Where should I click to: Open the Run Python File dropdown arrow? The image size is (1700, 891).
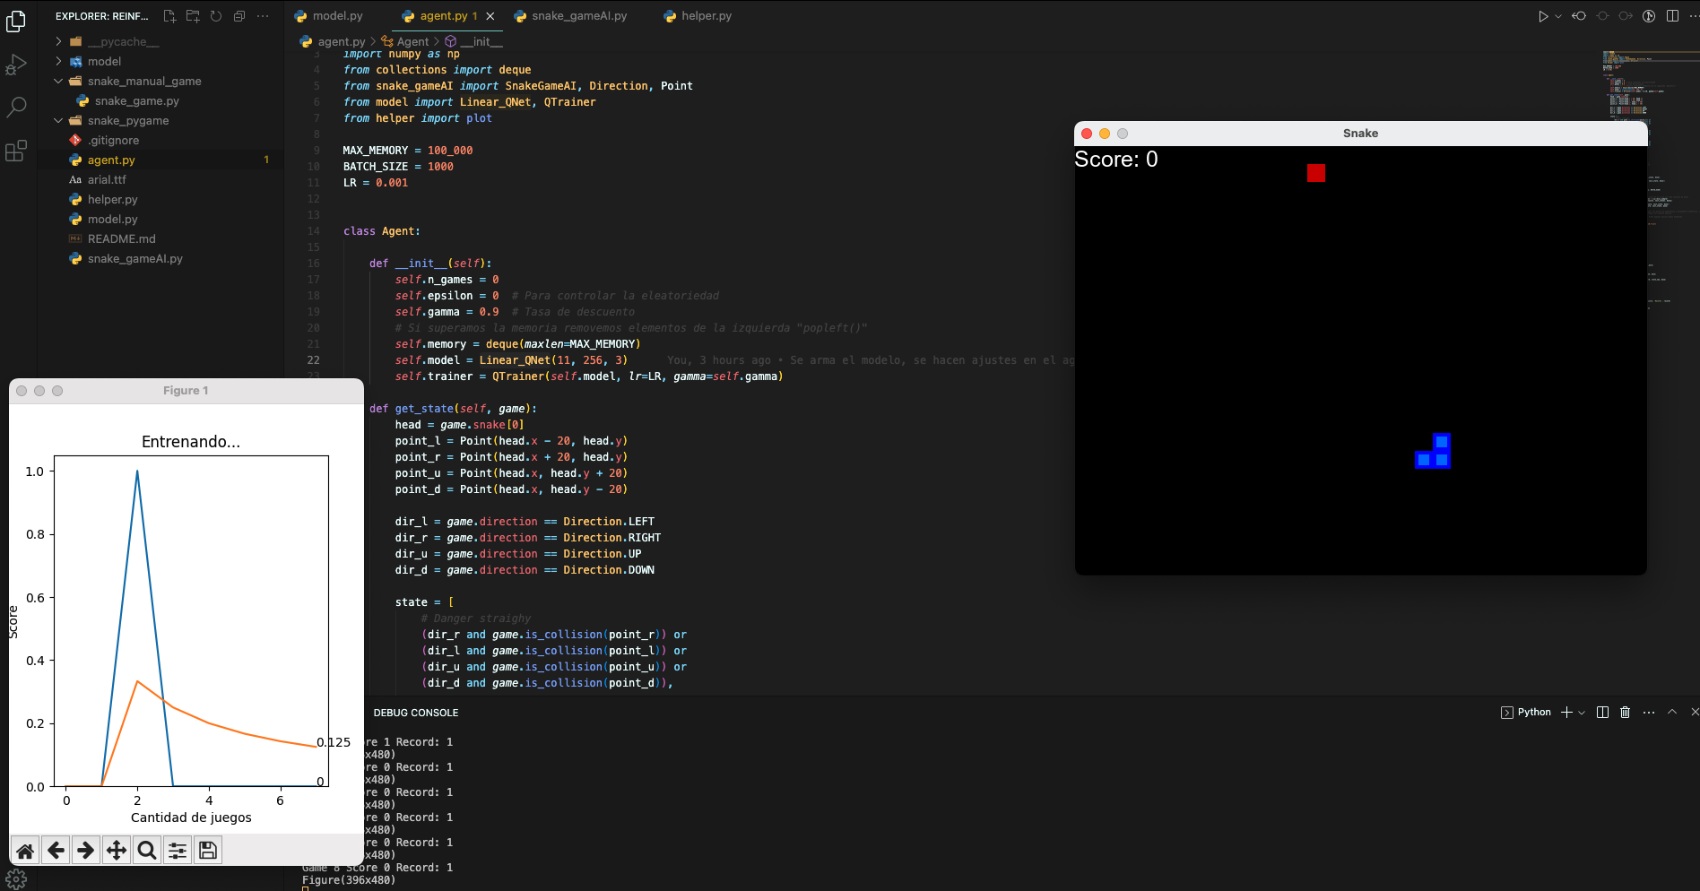[x=1558, y=16]
